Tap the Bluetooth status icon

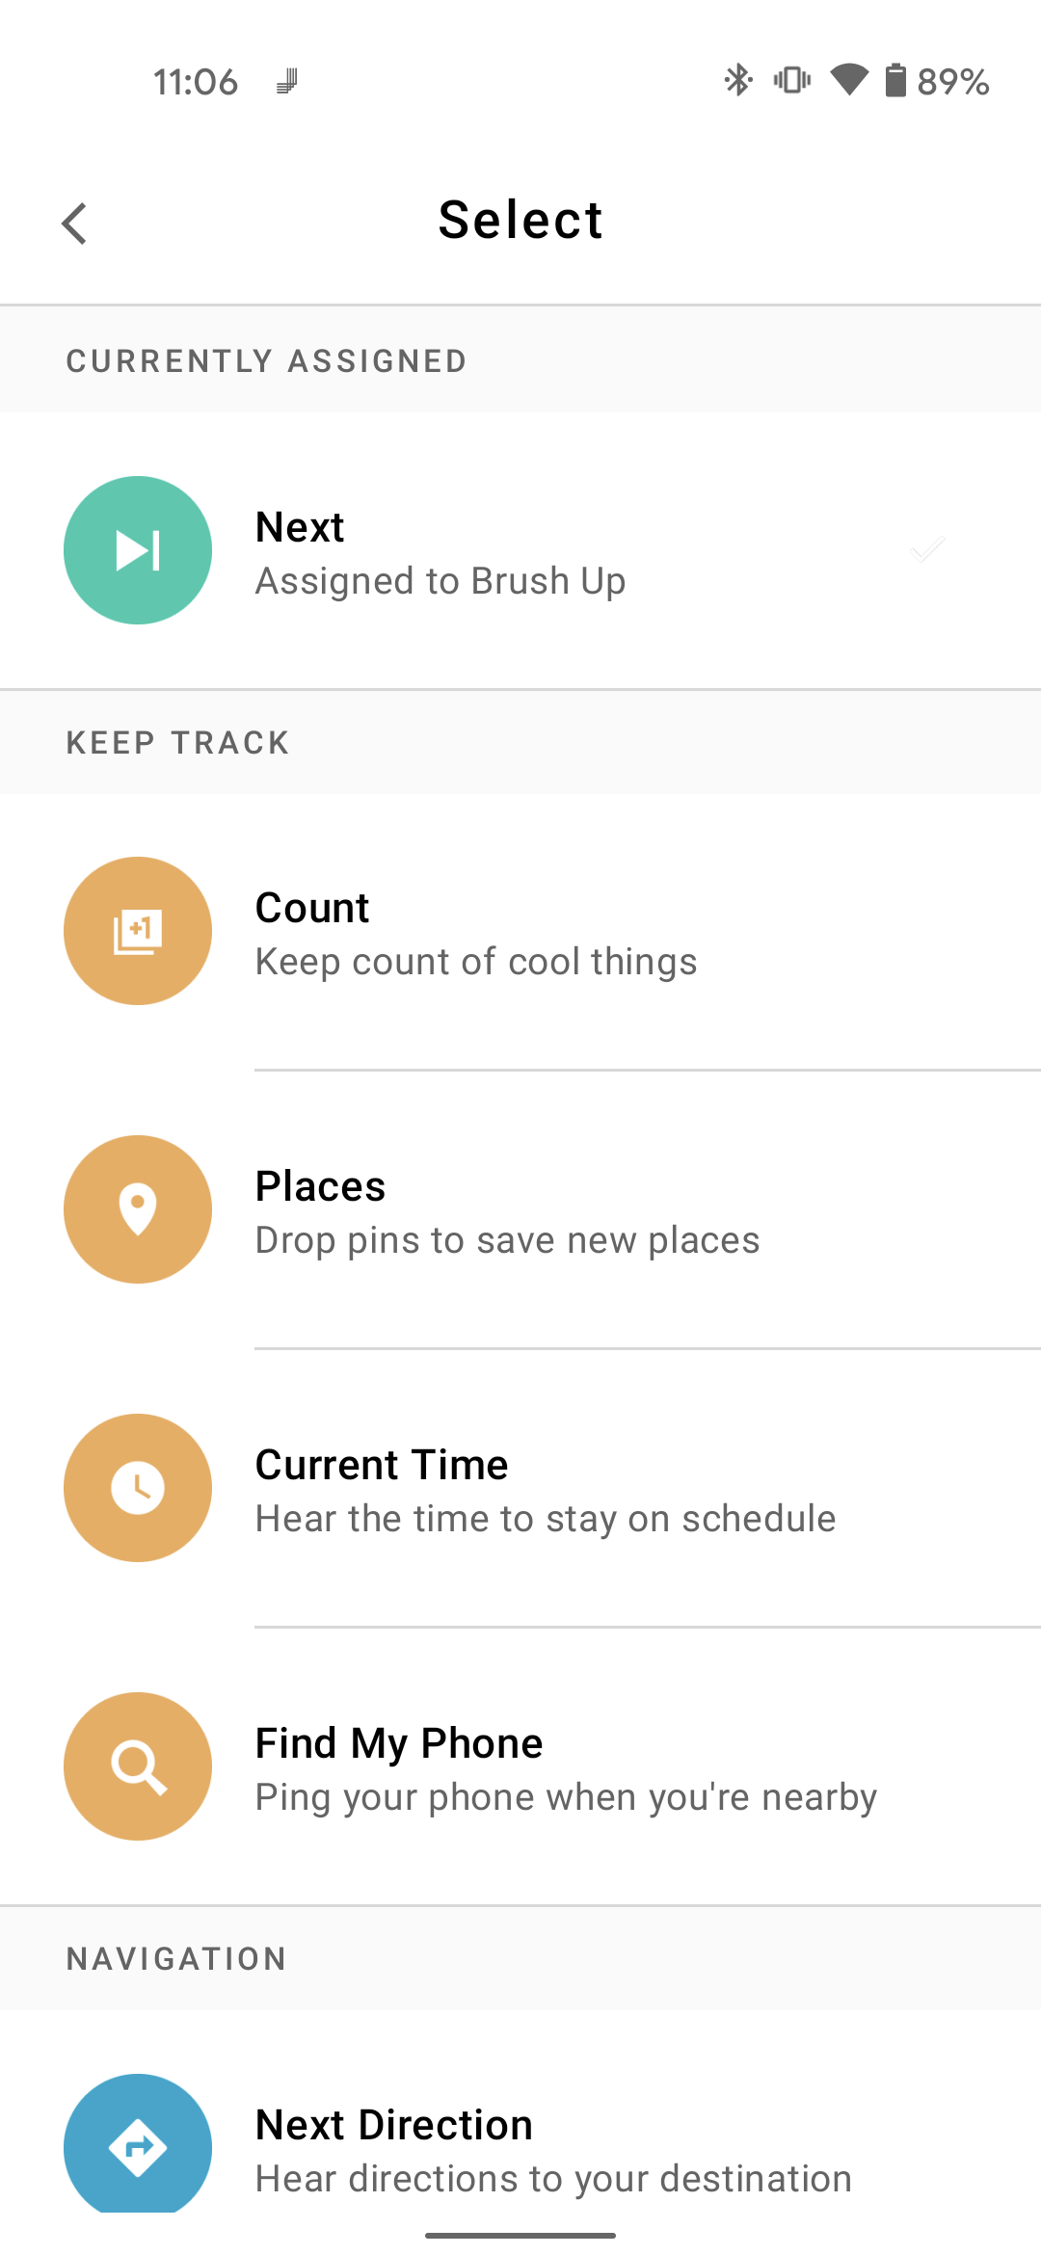738,81
